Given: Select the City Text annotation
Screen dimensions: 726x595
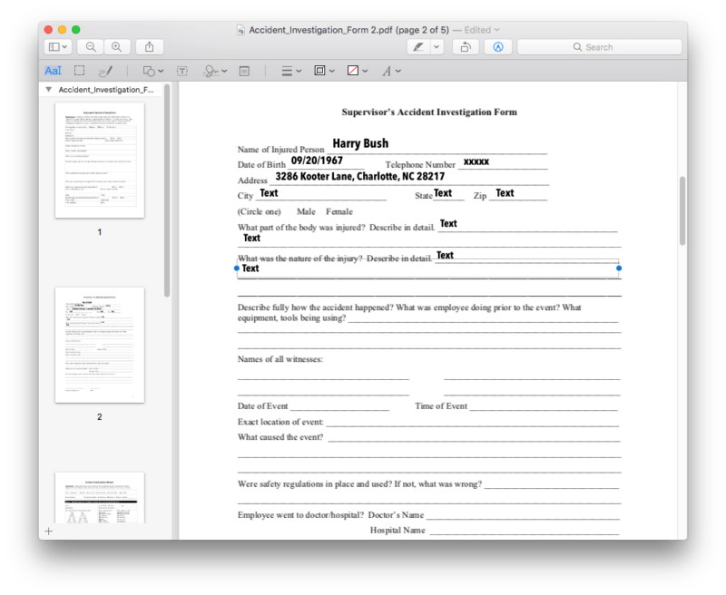Looking at the screenshot, I should 269,193.
